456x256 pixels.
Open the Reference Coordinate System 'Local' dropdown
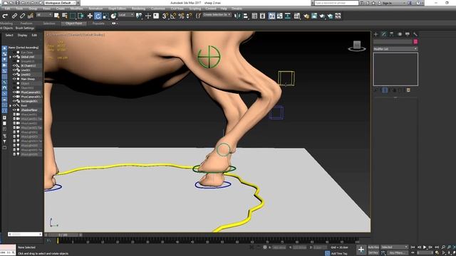126,15
